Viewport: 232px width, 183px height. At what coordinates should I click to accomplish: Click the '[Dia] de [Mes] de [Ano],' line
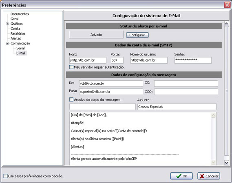click(89, 115)
